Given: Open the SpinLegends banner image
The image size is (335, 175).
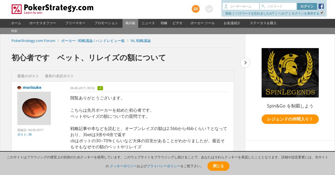Looking at the screenshot, I should pos(290,73).
